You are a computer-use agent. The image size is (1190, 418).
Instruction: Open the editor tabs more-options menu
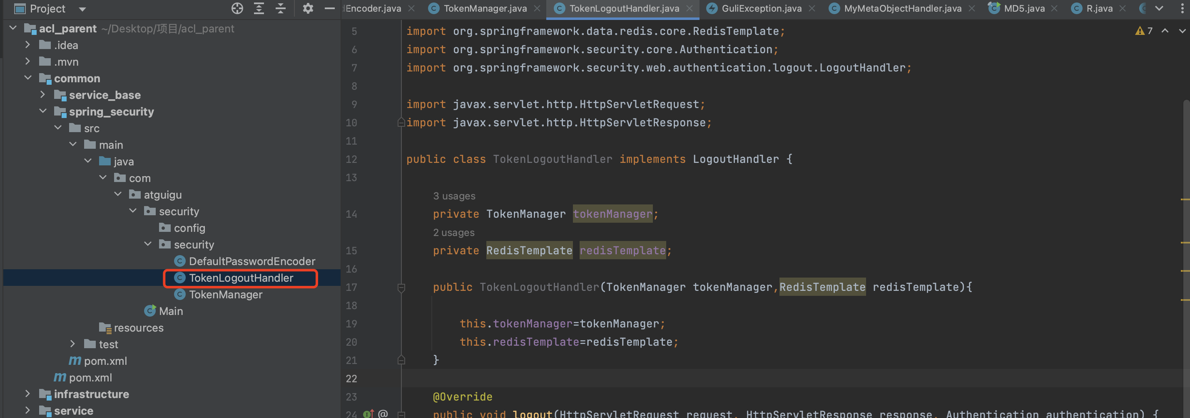pos(1181,8)
